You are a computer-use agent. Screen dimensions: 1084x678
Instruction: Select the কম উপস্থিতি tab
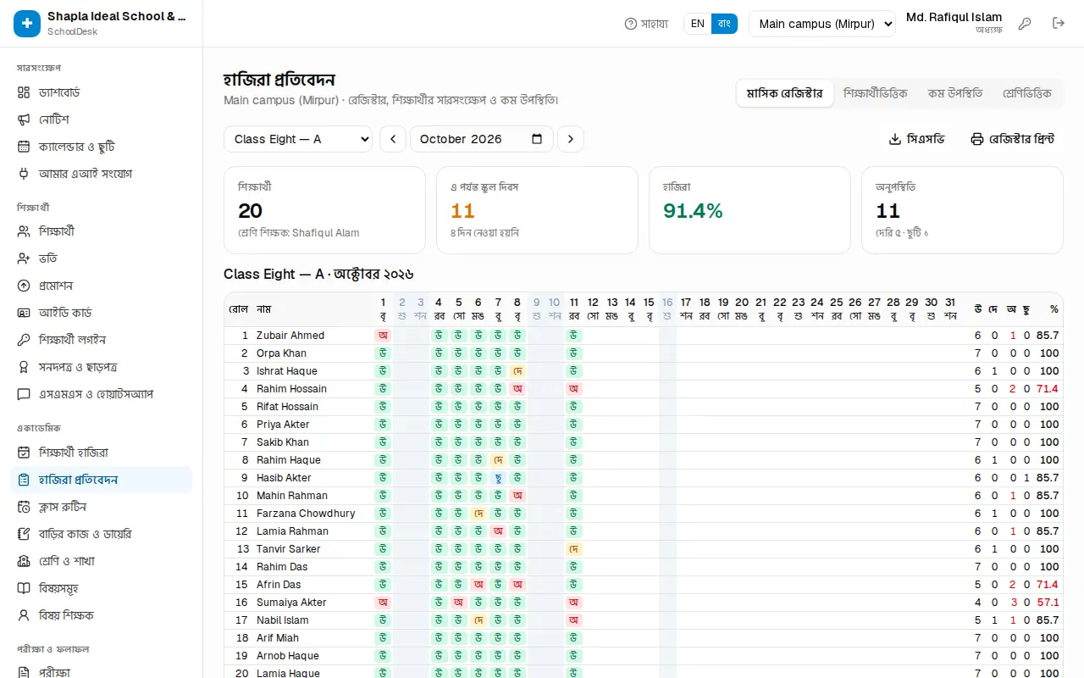pyautogui.click(x=955, y=93)
